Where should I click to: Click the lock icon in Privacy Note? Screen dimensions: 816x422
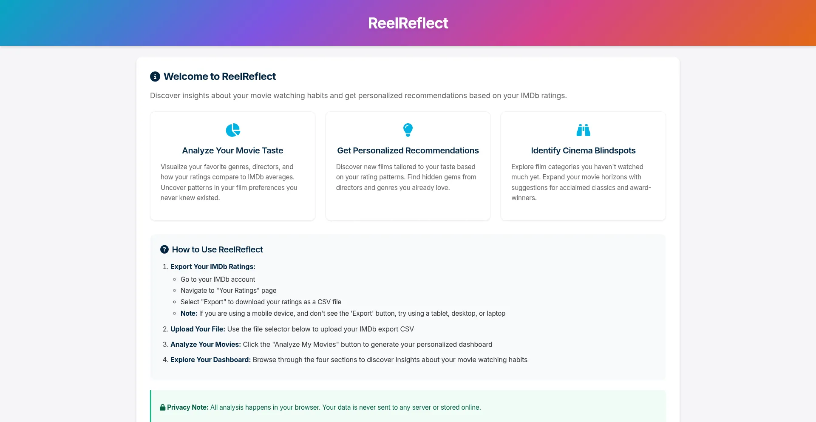[x=162, y=408]
